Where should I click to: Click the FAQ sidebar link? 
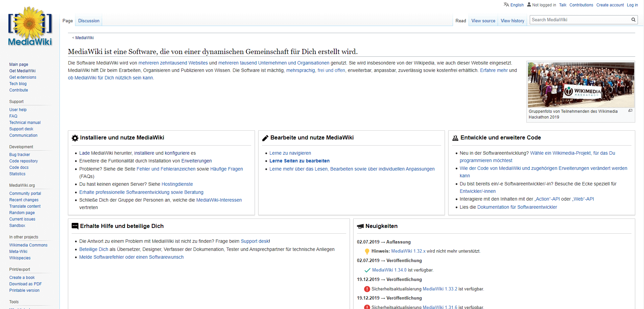click(13, 116)
